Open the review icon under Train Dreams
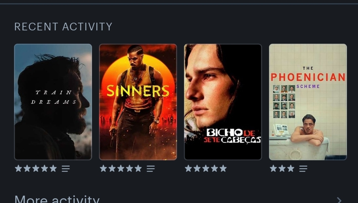Image resolution: width=358 pixels, height=203 pixels. coord(66,169)
